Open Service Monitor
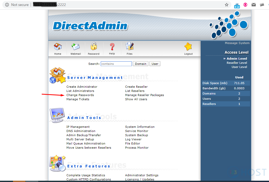 [x=137, y=131]
